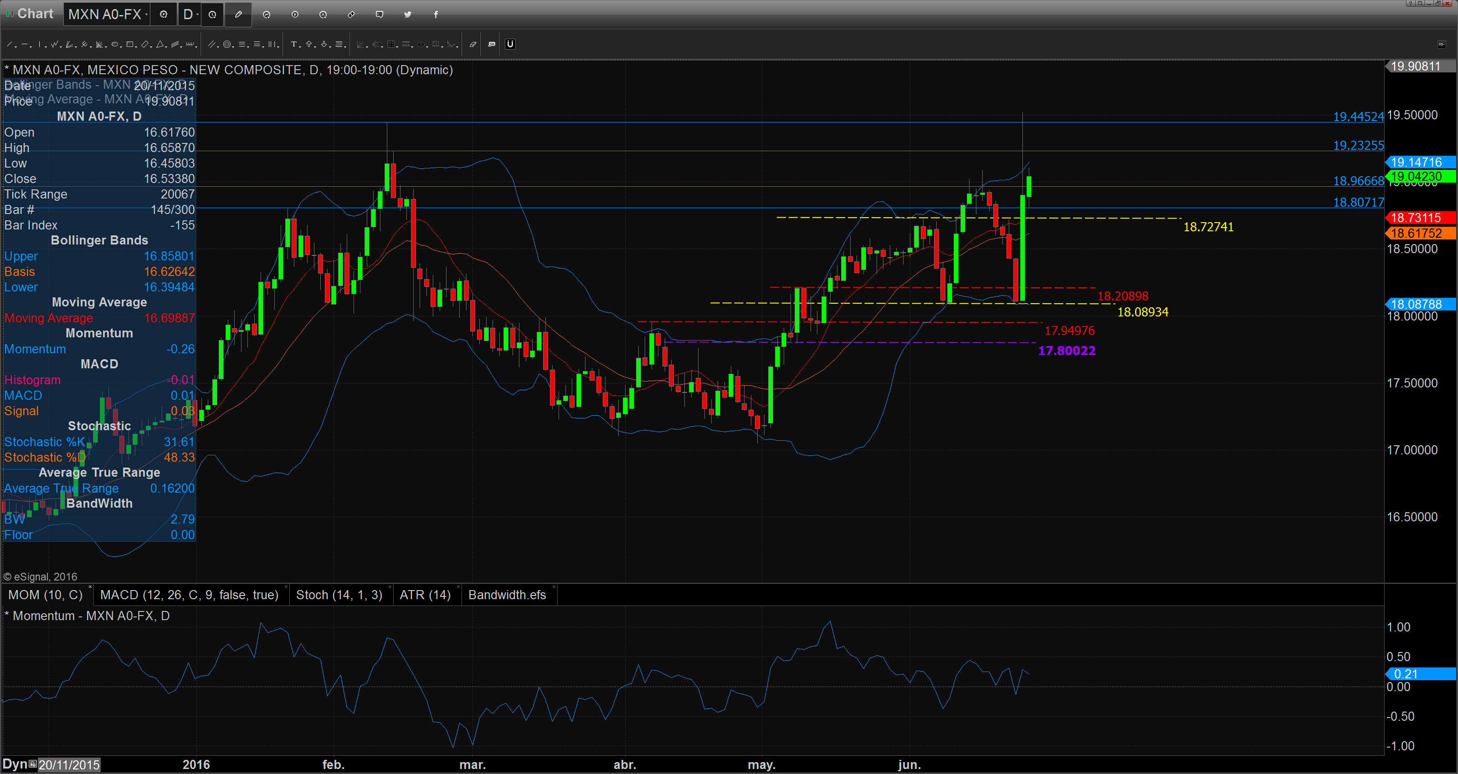
Task: Select the regression channel lines tool
Action: click(x=175, y=44)
